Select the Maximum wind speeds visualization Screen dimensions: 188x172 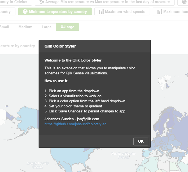tap(122, 11)
